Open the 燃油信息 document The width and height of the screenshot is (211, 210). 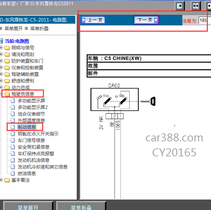(27, 173)
